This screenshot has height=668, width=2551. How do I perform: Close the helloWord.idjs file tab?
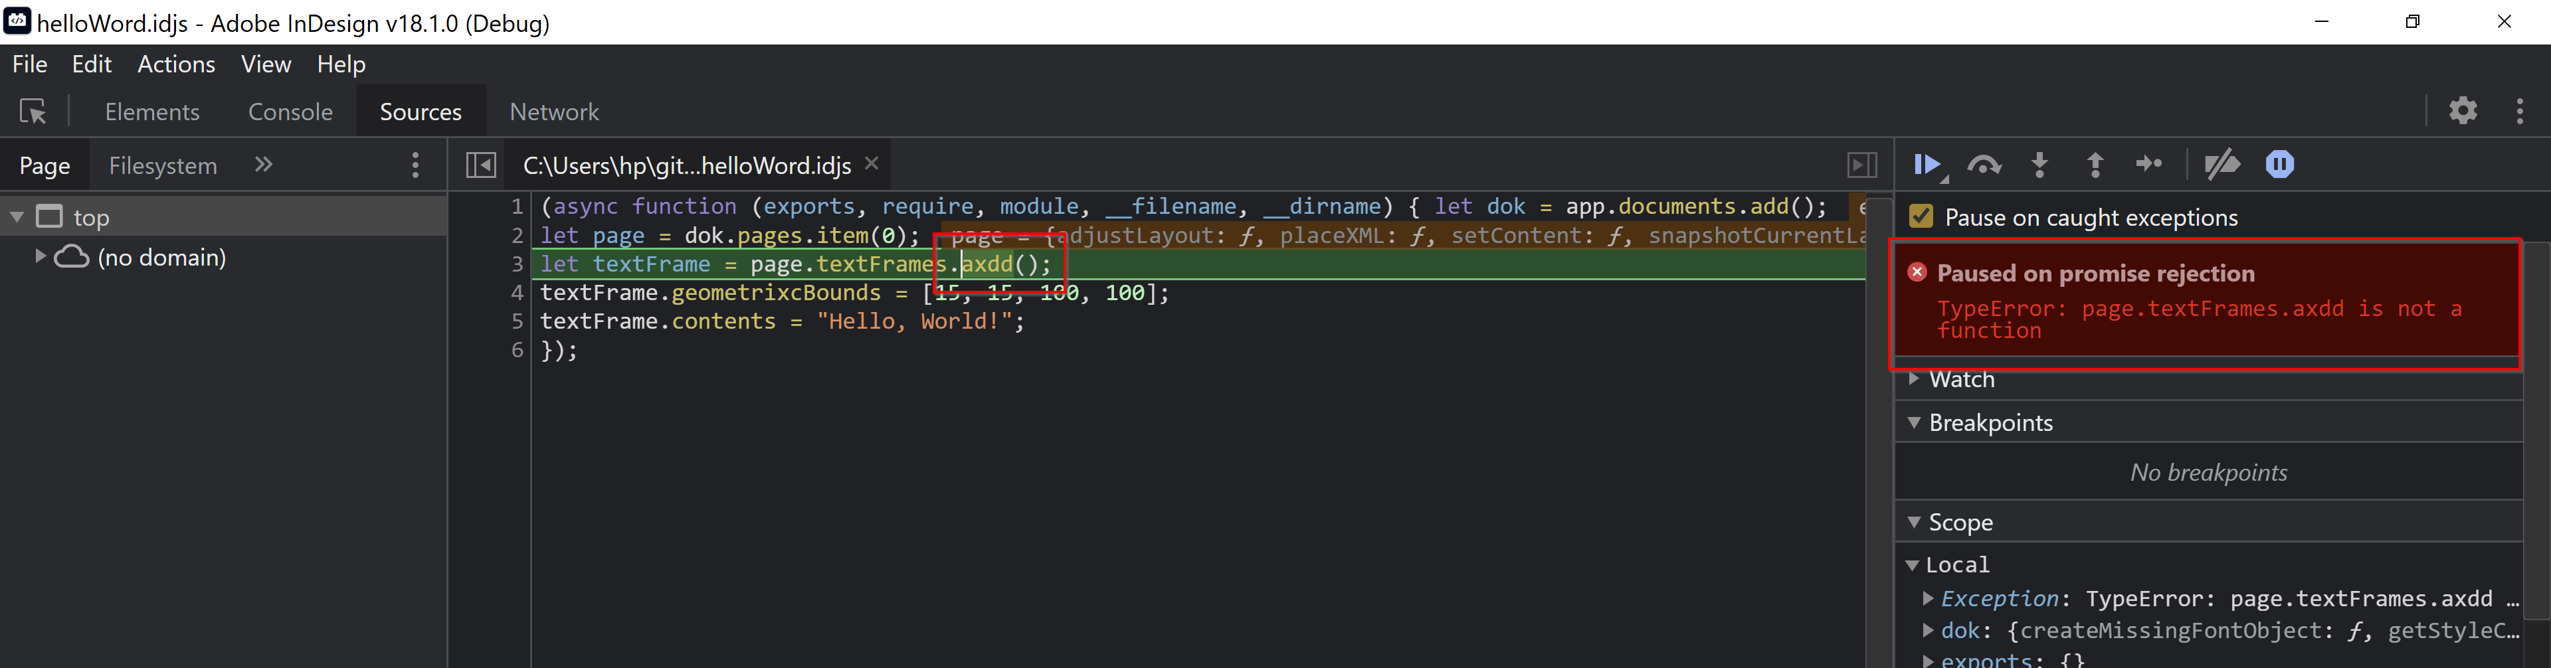click(x=872, y=163)
